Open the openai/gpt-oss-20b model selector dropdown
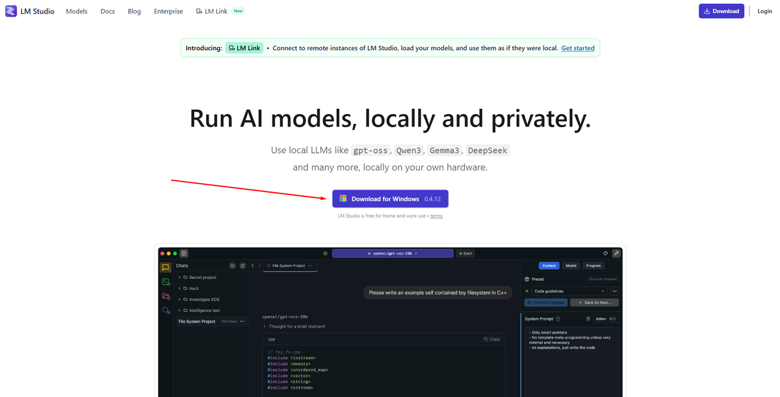Image resolution: width=780 pixels, height=397 pixels. click(393, 253)
